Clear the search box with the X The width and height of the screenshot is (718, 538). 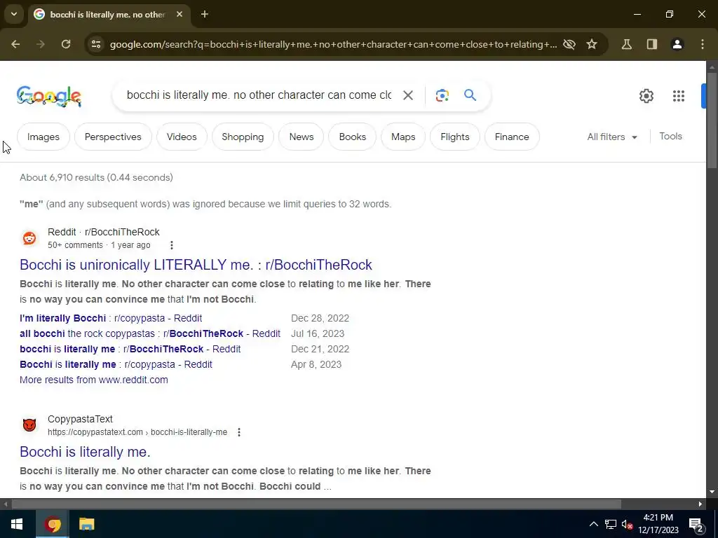point(408,95)
